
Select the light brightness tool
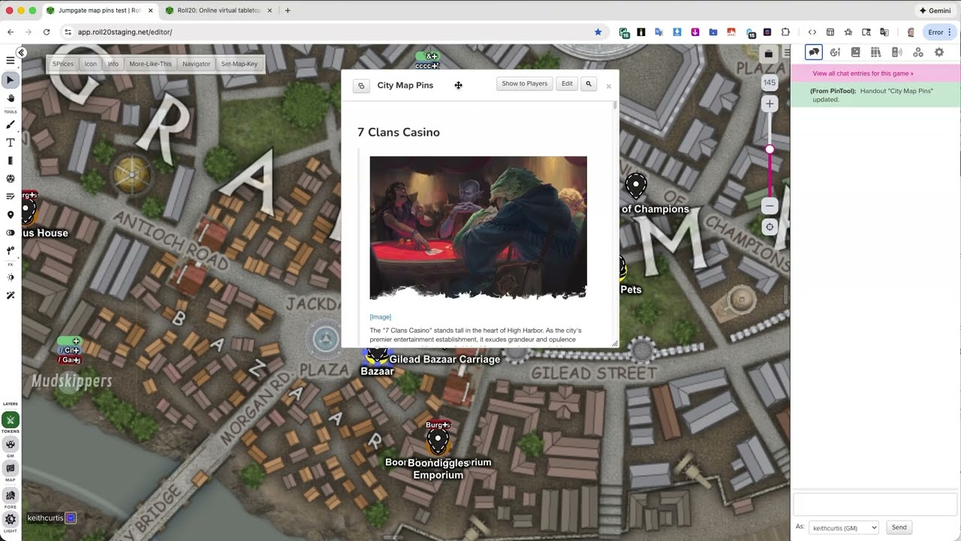pos(11,277)
